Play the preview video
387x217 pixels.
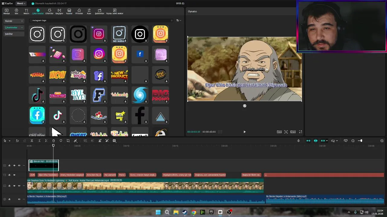point(245,132)
